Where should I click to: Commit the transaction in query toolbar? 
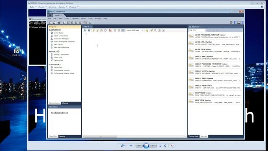click(115, 30)
